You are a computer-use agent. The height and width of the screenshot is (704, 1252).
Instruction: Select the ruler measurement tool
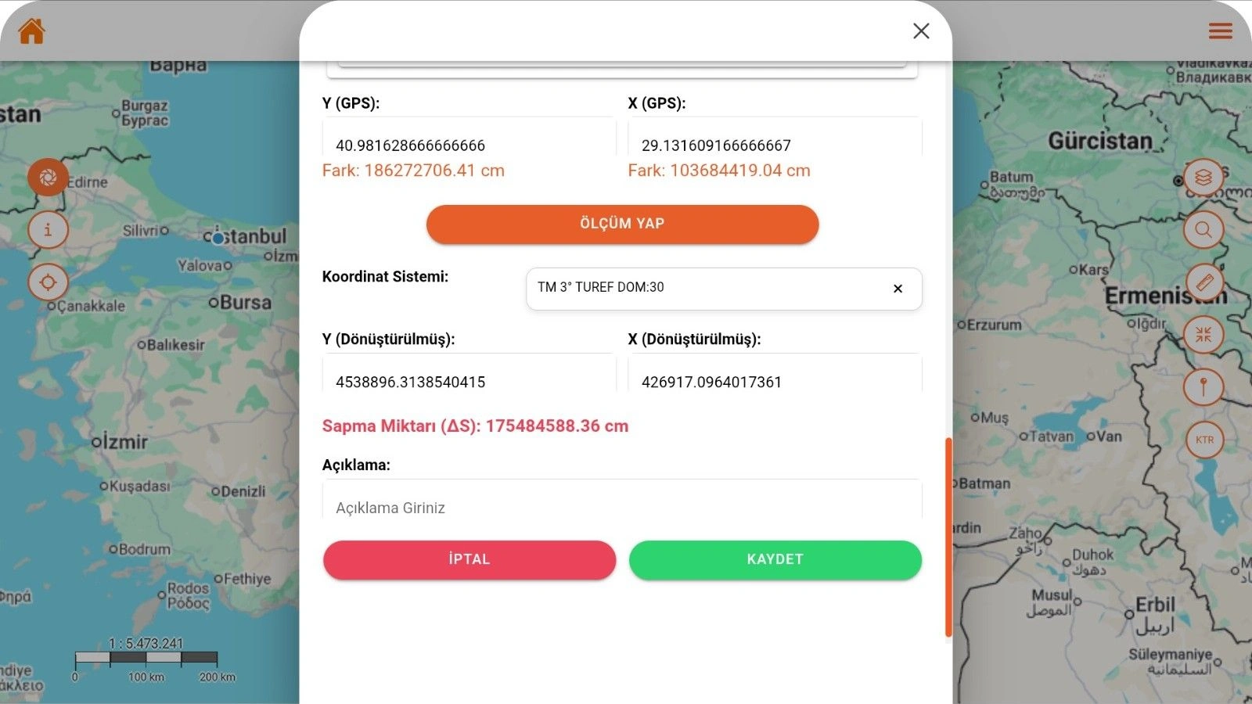(1203, 282)
